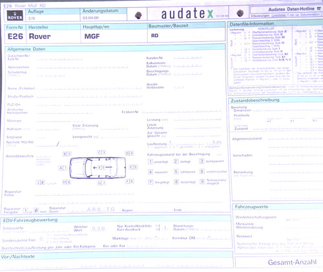Screen dimensions: 323x272
Task: Select impact area box B2
Action: (x=67, y=154)
